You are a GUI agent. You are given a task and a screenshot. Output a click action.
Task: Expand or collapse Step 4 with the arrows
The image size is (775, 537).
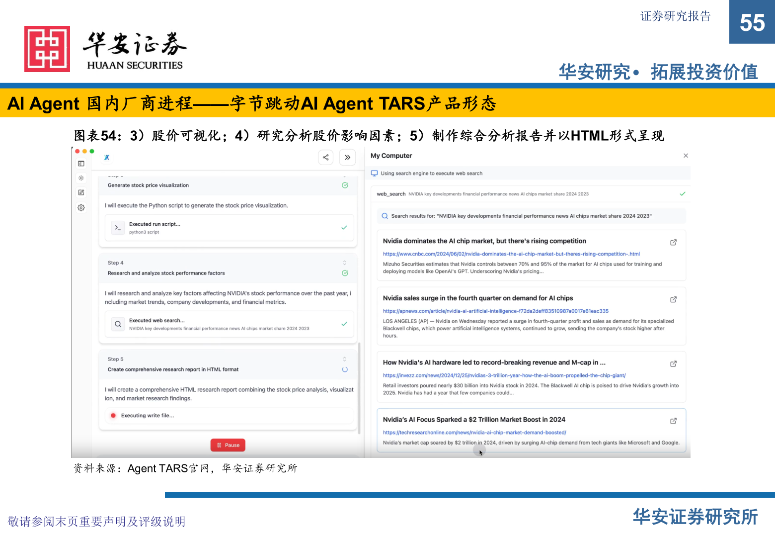[345, 263]
